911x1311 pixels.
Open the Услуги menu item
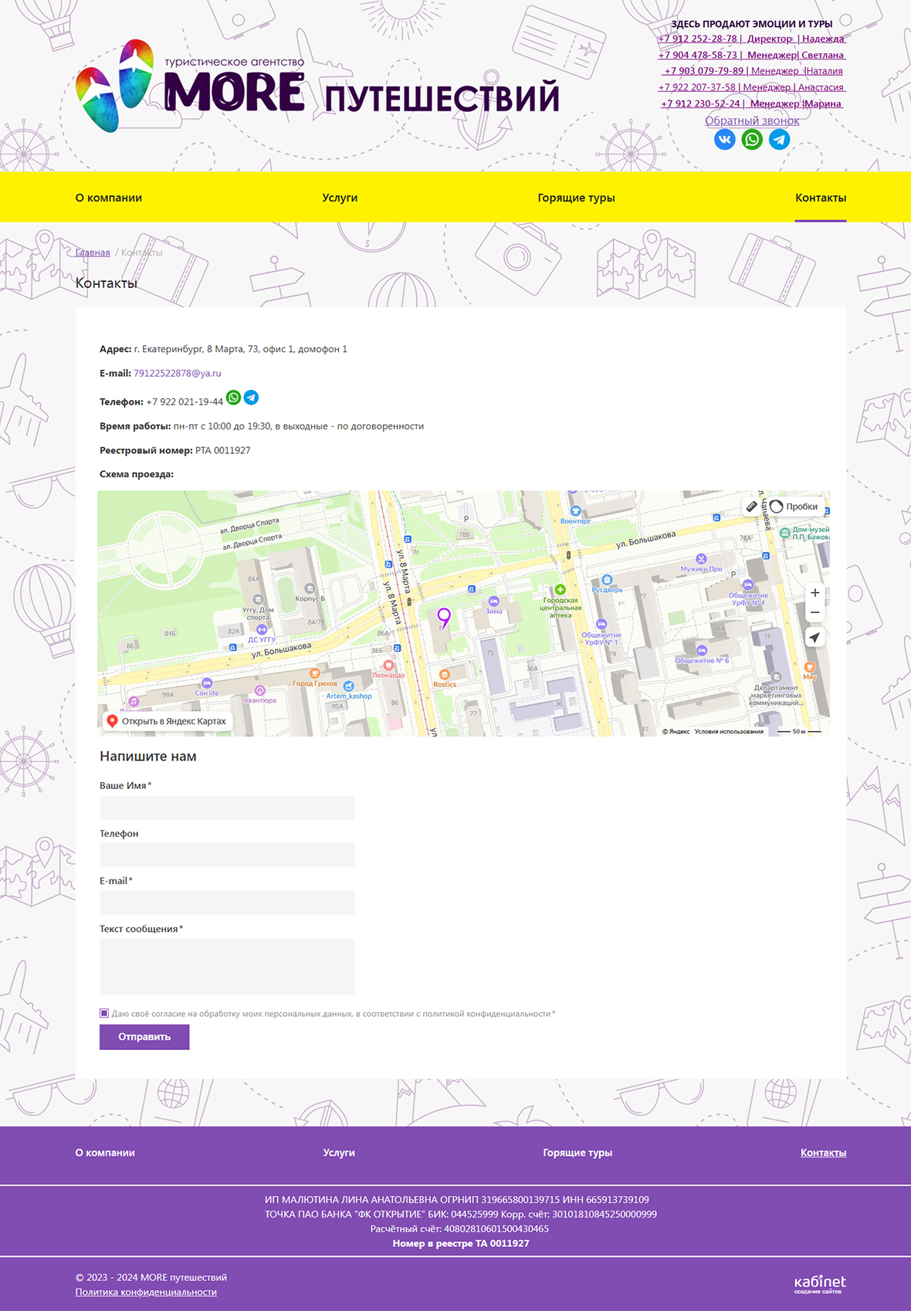click(340, 198)
